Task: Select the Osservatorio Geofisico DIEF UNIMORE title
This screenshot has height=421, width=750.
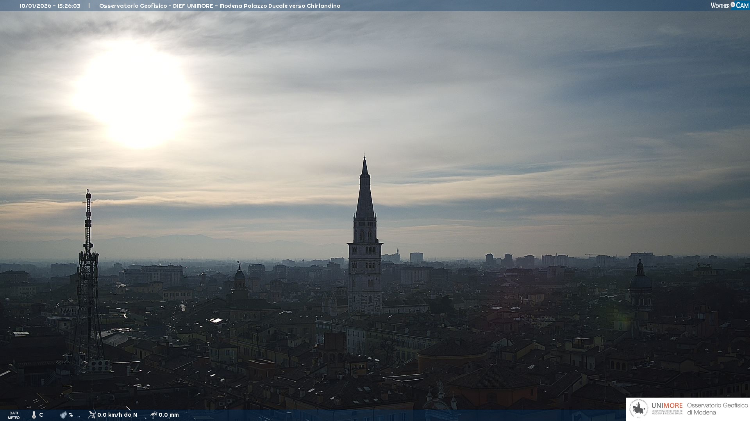Action: tap(220, 6)
